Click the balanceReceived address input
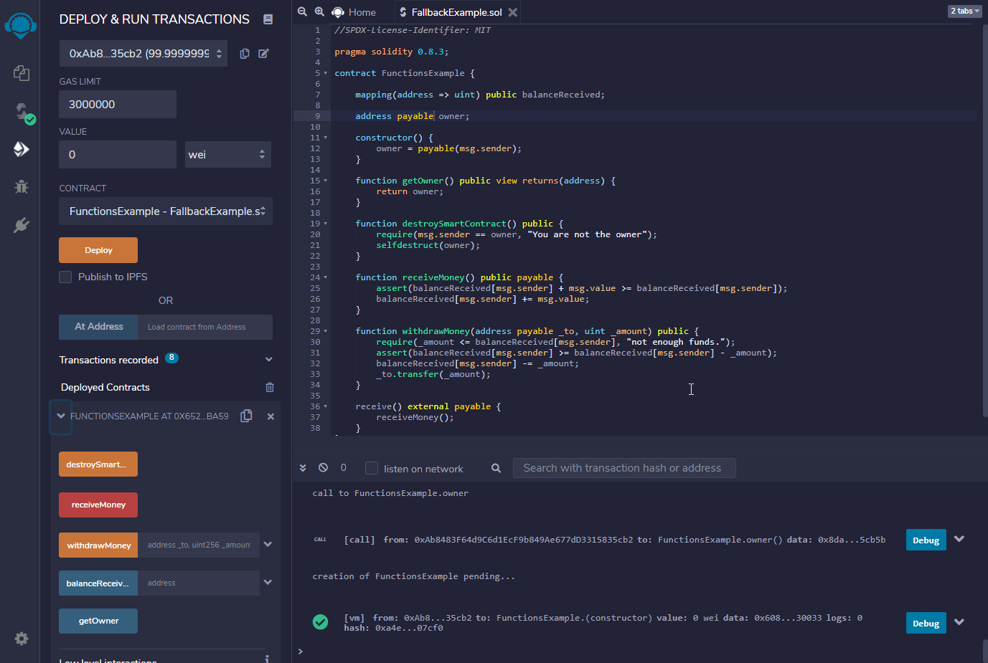Image resolution: width=988 pixels, height=663 pixels. [199, 583]
